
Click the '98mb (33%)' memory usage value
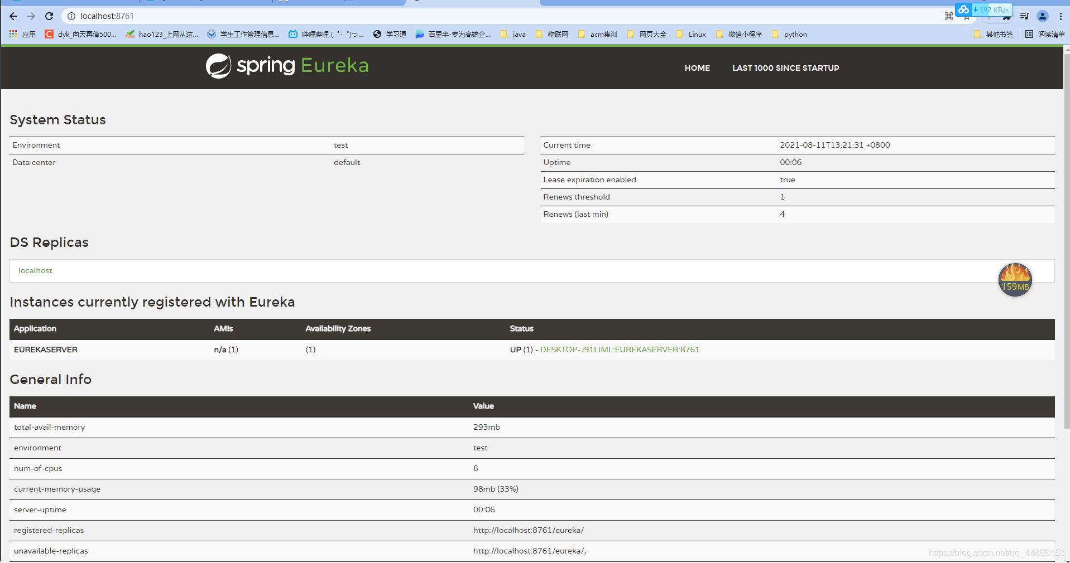click(x=496, y=489)
